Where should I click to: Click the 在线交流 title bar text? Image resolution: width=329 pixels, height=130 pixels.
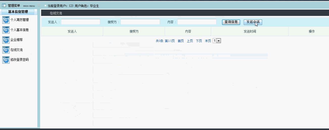coord(56,13)
